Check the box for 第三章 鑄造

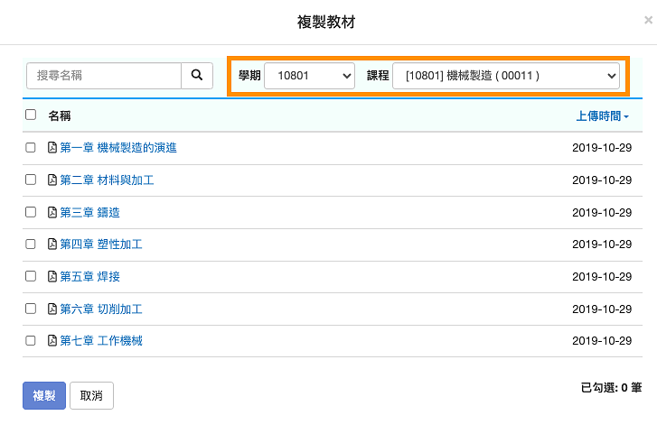(31, 212)
